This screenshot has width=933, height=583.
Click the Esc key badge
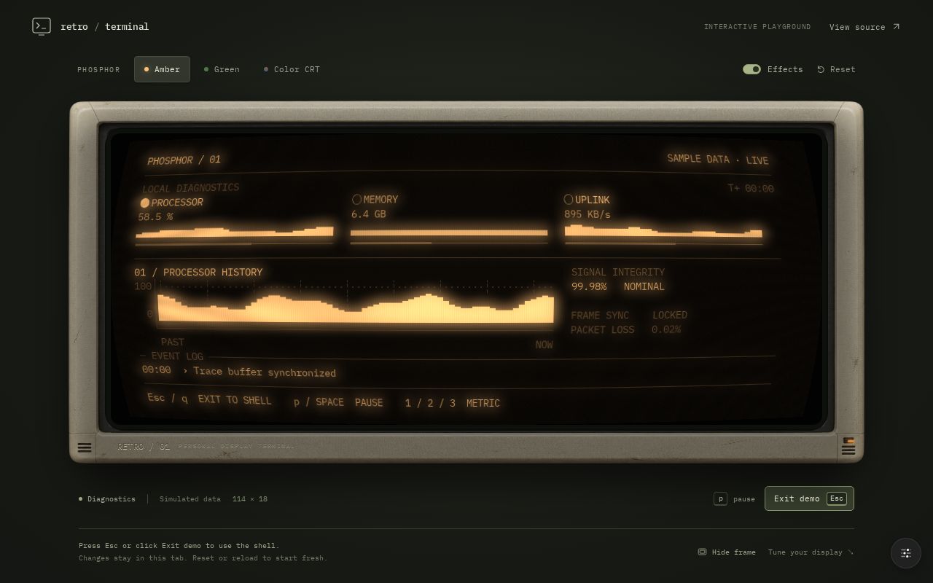pos(836,498)
